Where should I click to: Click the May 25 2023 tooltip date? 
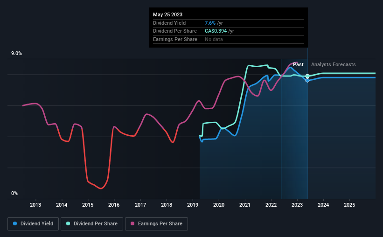point(168,14)
